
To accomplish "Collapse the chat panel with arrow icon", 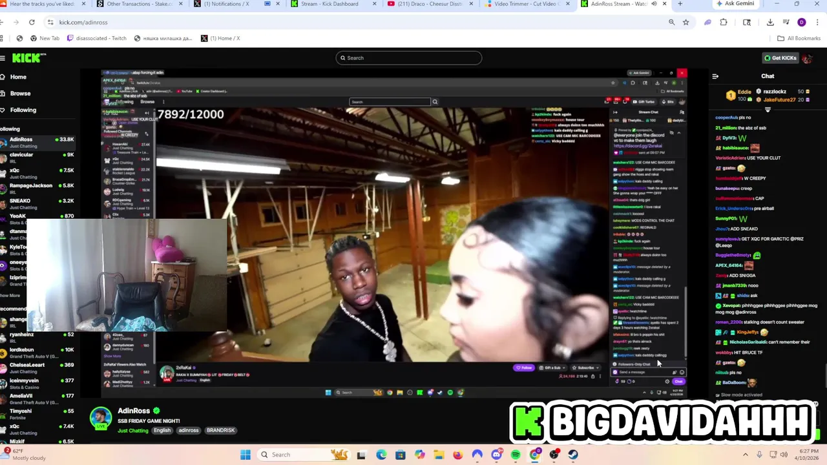I will pos(715,76).
